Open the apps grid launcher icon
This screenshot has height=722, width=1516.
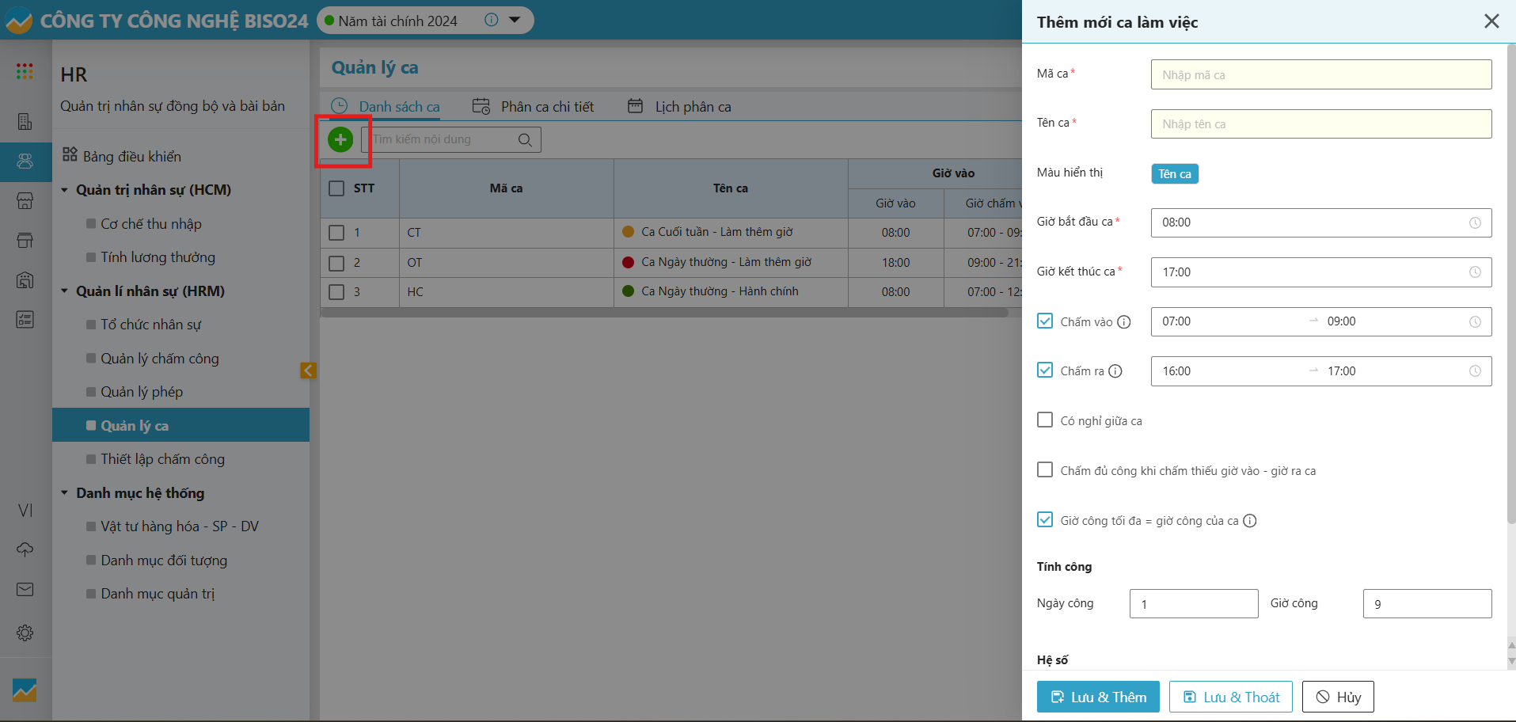coord(25,71)
